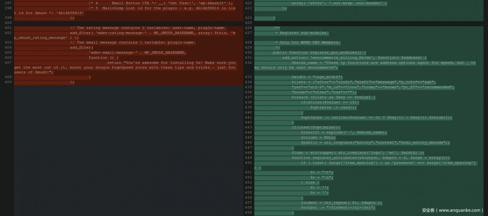Viewport: 488px width, 216px height.
Task: Click line number 459 at bottom right
Action: pyautogui.click(x=248, y=213)
